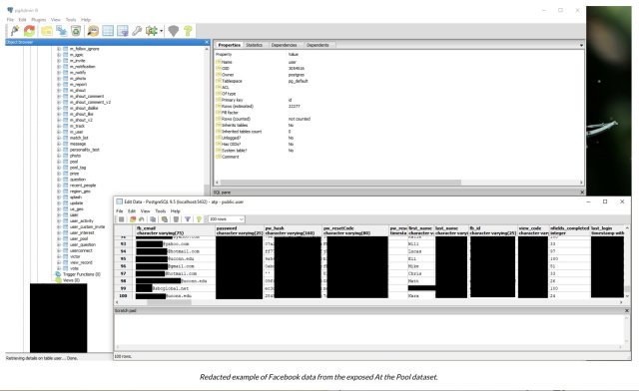Select the photo table in Object browser
Viewport: 639px width, 391px height.
[x=75, y=156]
